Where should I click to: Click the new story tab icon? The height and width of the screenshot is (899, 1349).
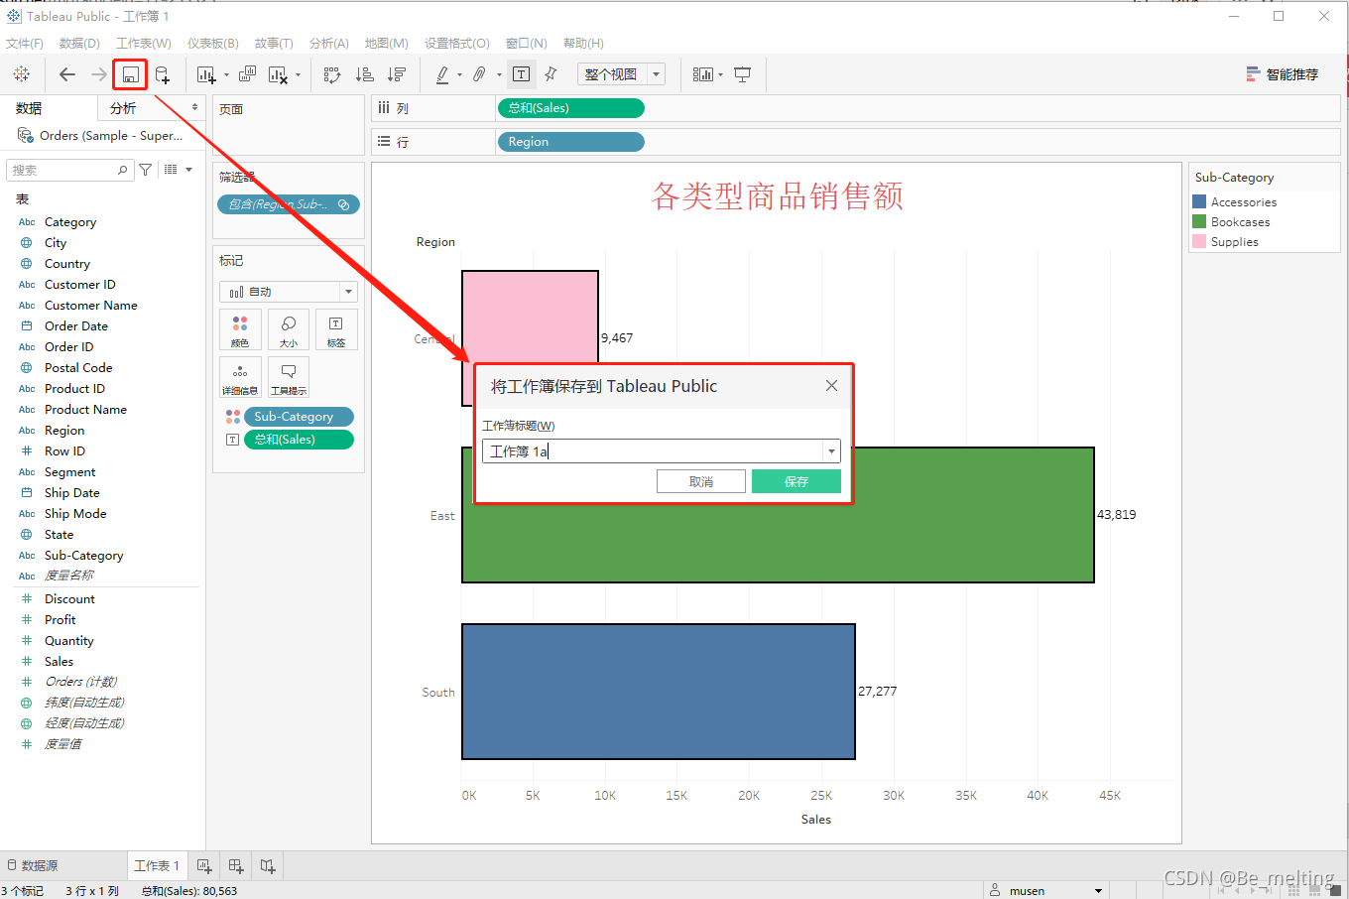coord(268,866)
